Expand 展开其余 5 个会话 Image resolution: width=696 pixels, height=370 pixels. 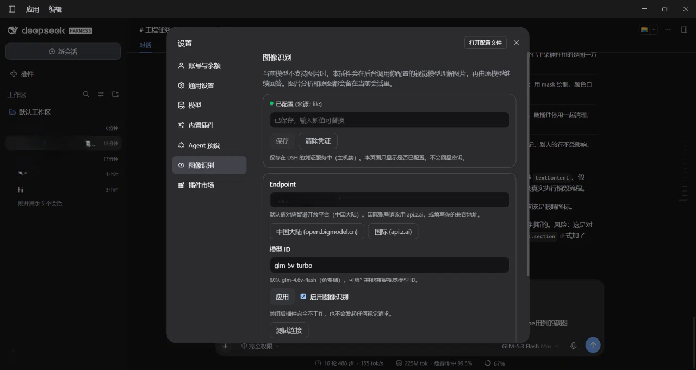[x=40, y=203]
